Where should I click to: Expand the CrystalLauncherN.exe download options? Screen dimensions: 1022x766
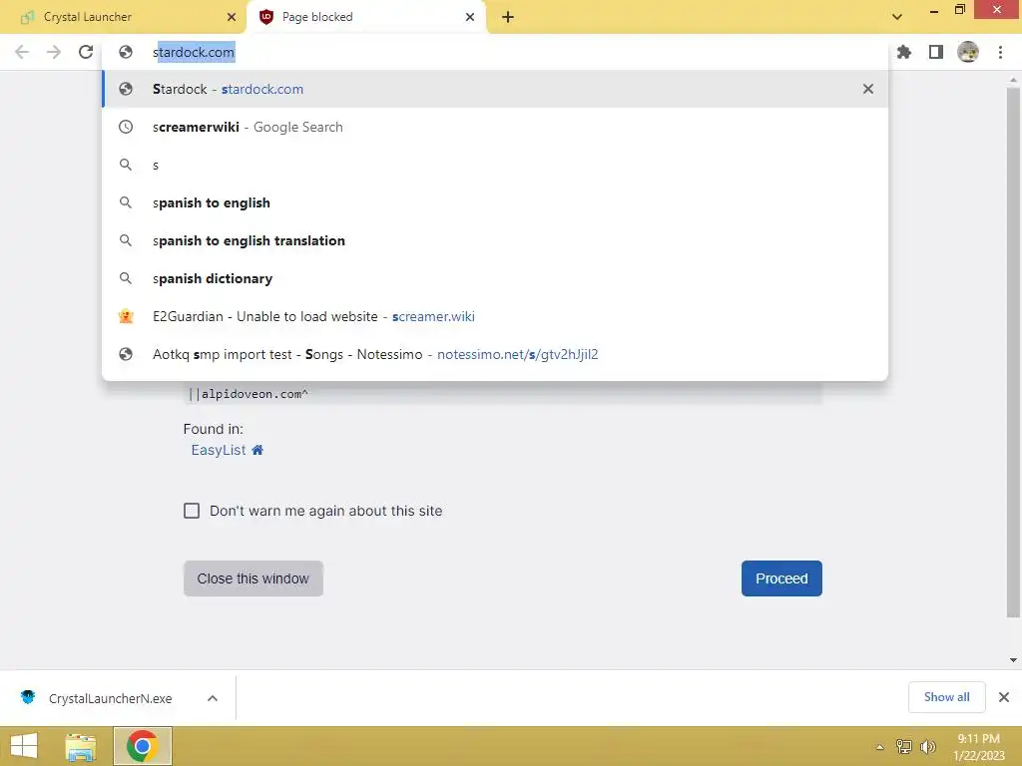click(213, 698)
